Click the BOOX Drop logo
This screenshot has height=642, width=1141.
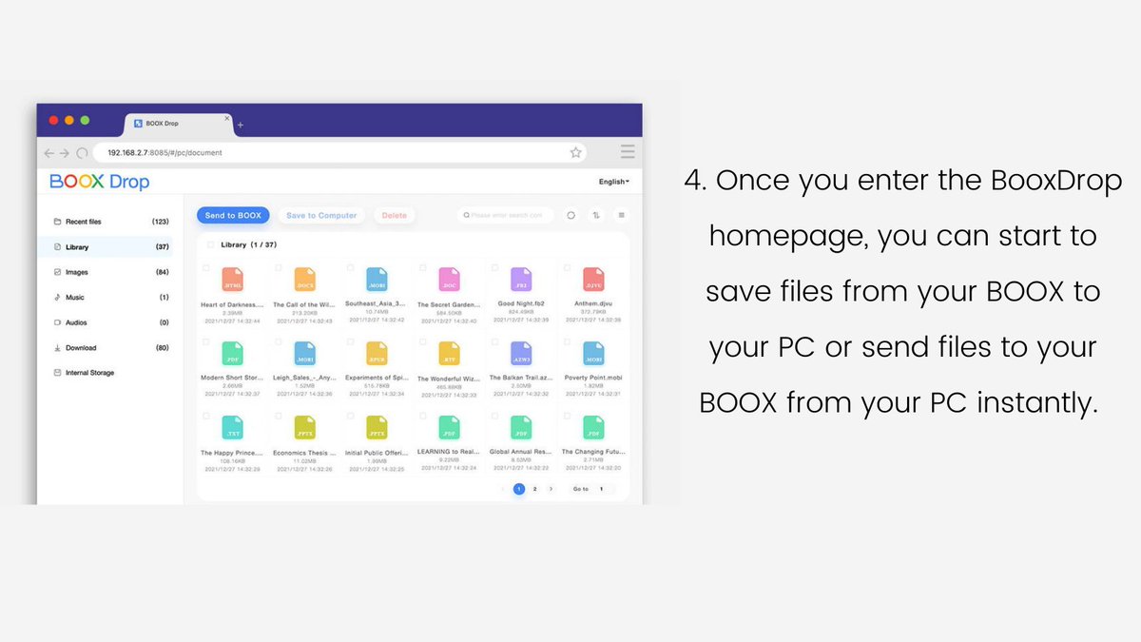tap(100, 182)
